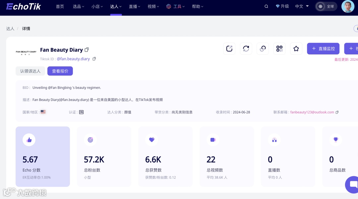Go to 首页 home tab
The width and height of the screenshot is (358, 199).
[60, 7]
